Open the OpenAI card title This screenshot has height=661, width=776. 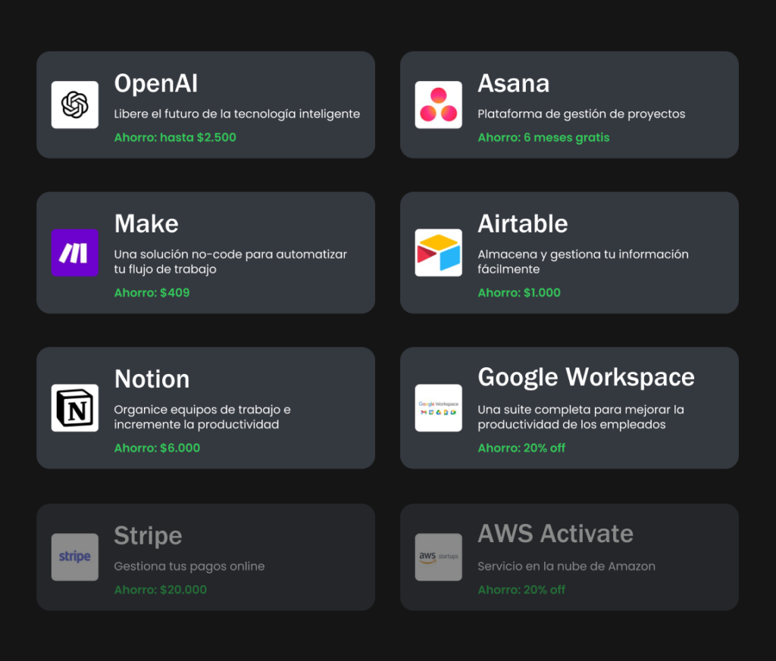(x=156, y=83)
